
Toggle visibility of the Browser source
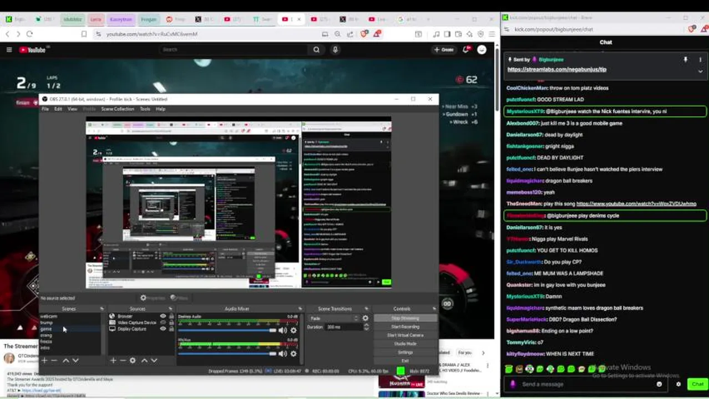point(163,316)
